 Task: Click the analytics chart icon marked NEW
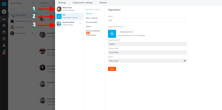pos(4,51)
